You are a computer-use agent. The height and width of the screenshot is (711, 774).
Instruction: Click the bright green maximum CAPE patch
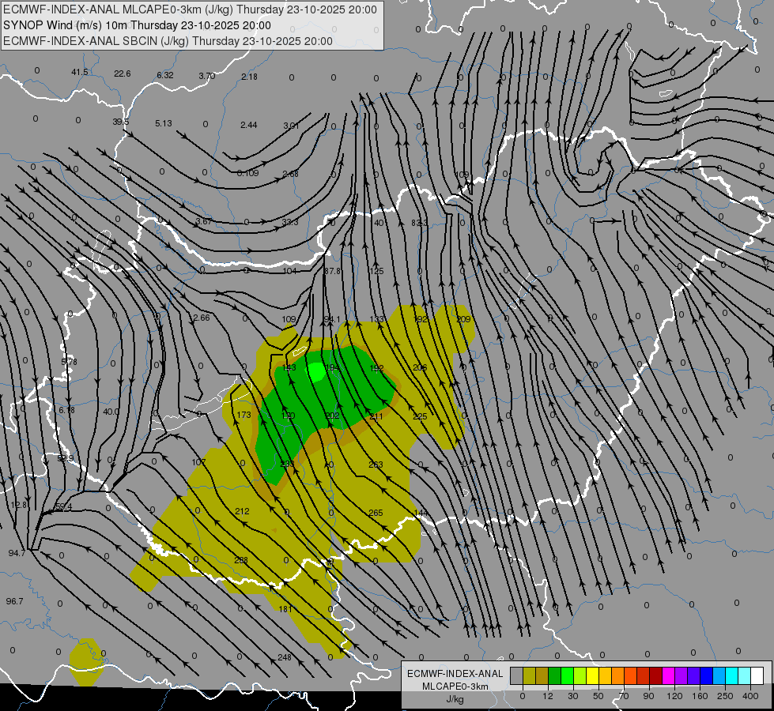[x=316, y=371]
